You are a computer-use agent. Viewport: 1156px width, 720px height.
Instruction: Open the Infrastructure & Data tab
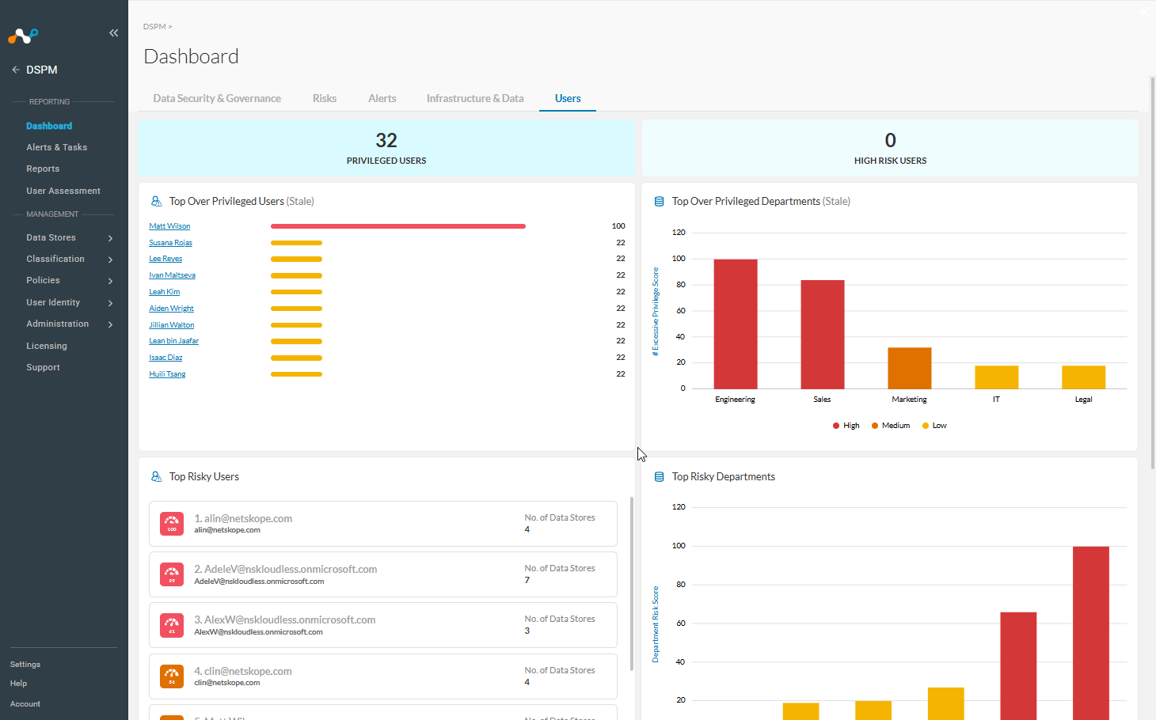coord(475,98)
